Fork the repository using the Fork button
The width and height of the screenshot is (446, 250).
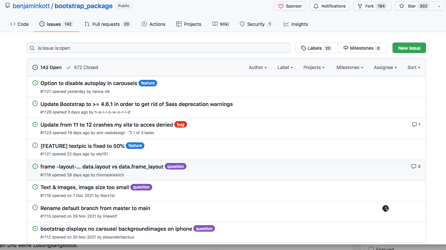click(372, 6)
